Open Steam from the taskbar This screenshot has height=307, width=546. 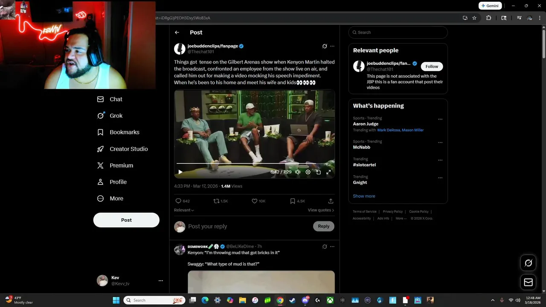pyautogui.click(x=292, y=300)
